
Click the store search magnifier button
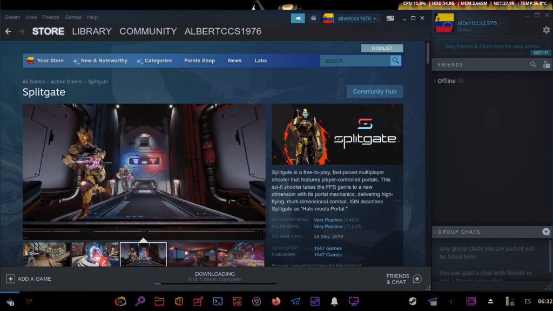(x=396, y=61)
